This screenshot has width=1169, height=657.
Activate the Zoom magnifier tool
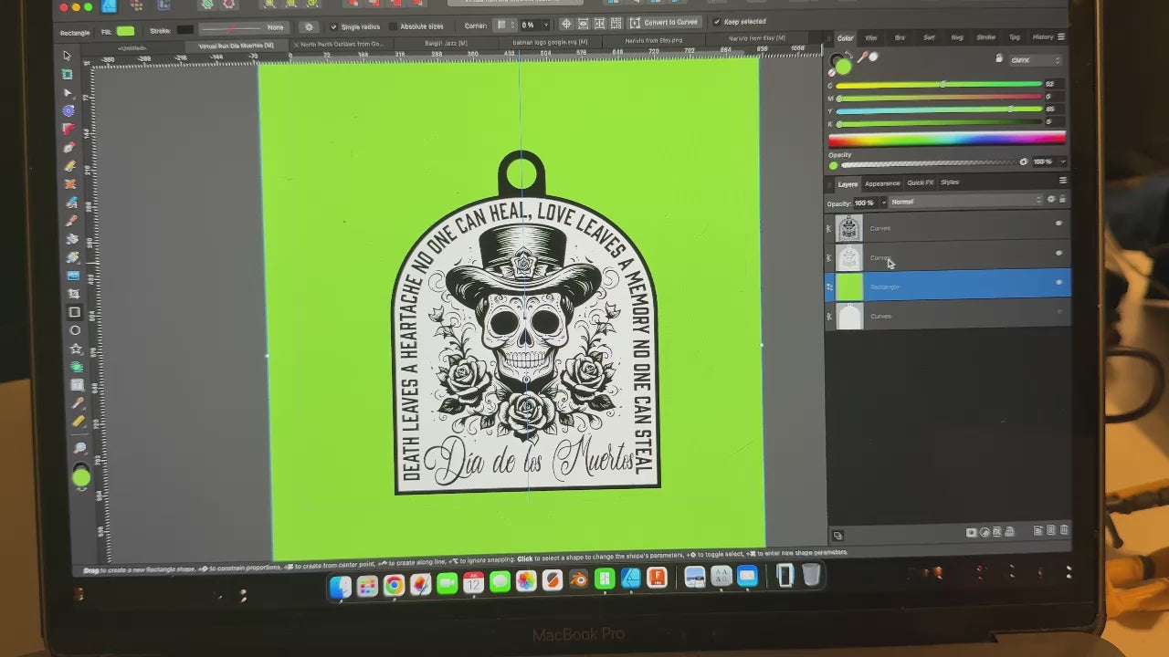(x=80, y=447)
